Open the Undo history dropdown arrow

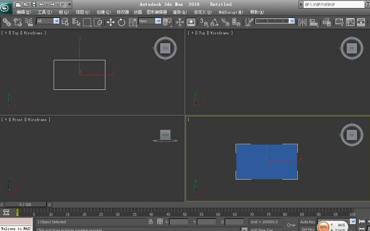point(47,4)
